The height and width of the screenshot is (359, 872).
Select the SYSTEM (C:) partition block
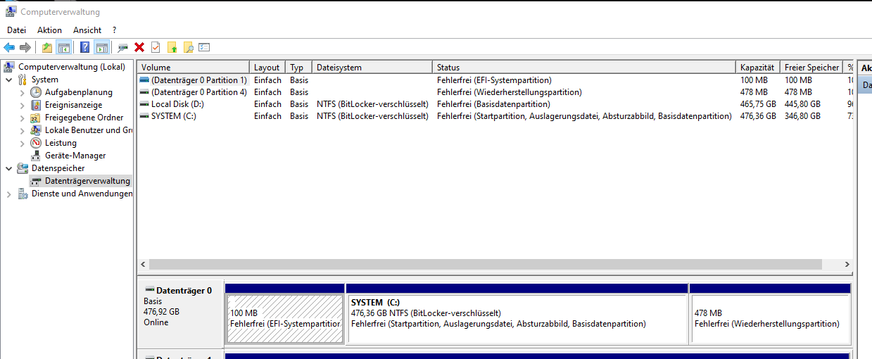click(x=517, y=319)
